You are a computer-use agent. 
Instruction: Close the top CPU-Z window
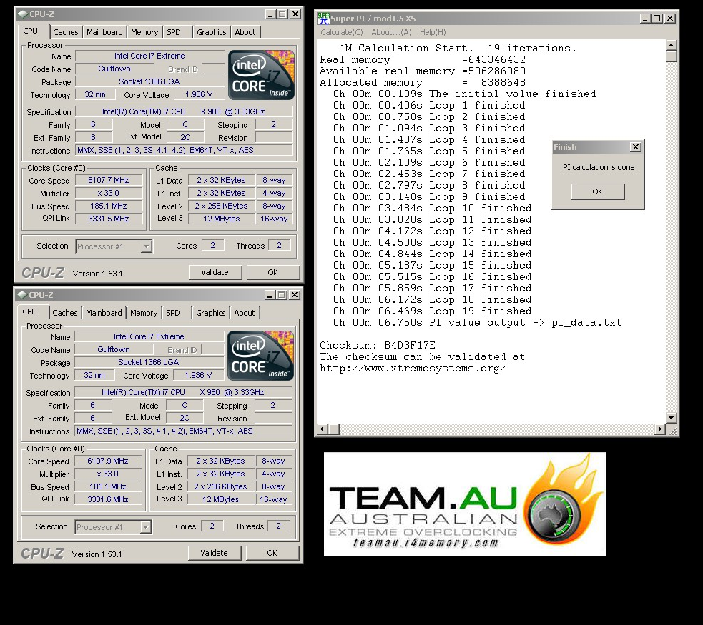click(x=295, y=14)
